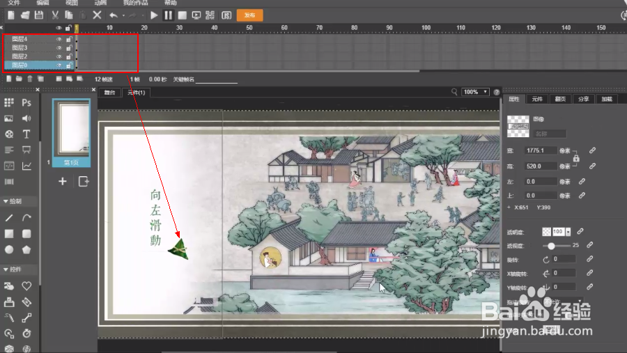The height and width of the screenshot is (353, 627).
Task: Click the orange 发布 publish button
Action: click(x=250, y=15)
